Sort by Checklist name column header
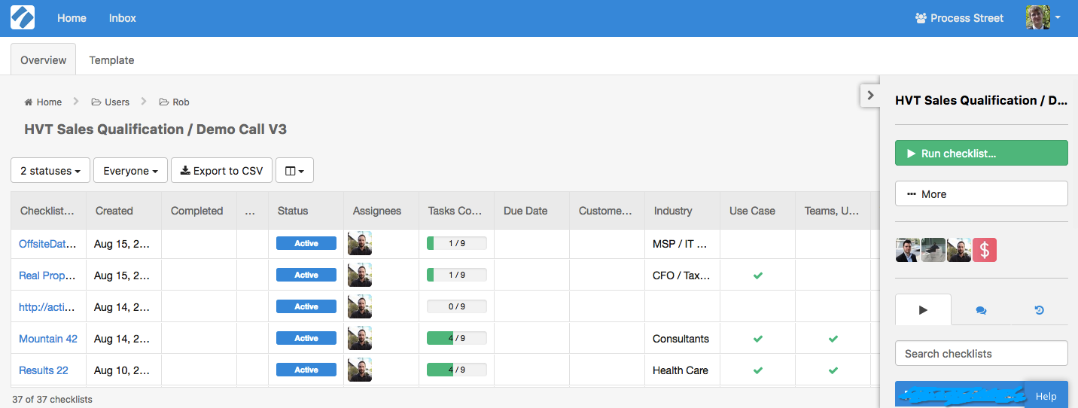 pos(48,211)
